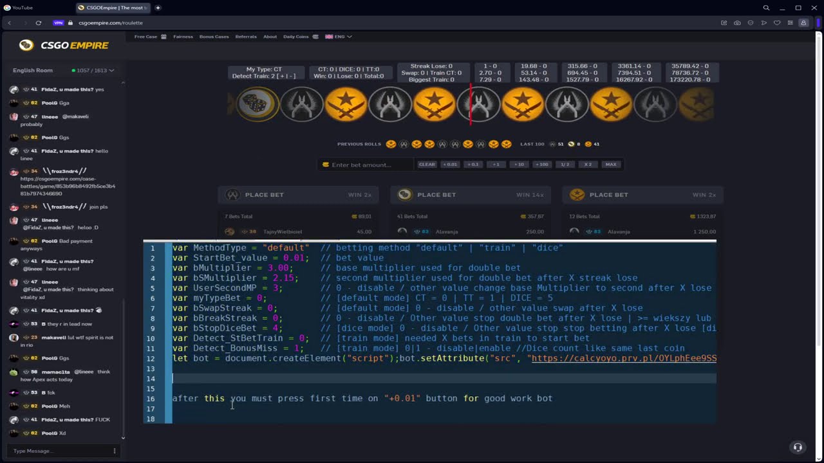Image resolution: width=824 pixels, height=463 pixels.
Task: Select the CSGOEmpire browser tab
Action: (x=112, y=8)
